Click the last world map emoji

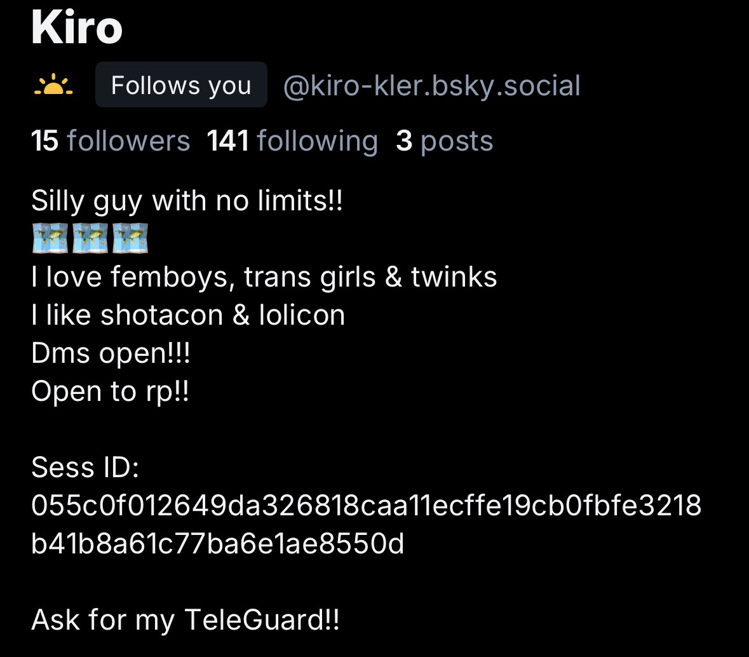[130, 238]
